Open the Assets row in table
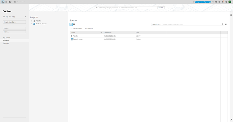Image resolution: width=233 pixels, height=122 pixels. point(148,36)
